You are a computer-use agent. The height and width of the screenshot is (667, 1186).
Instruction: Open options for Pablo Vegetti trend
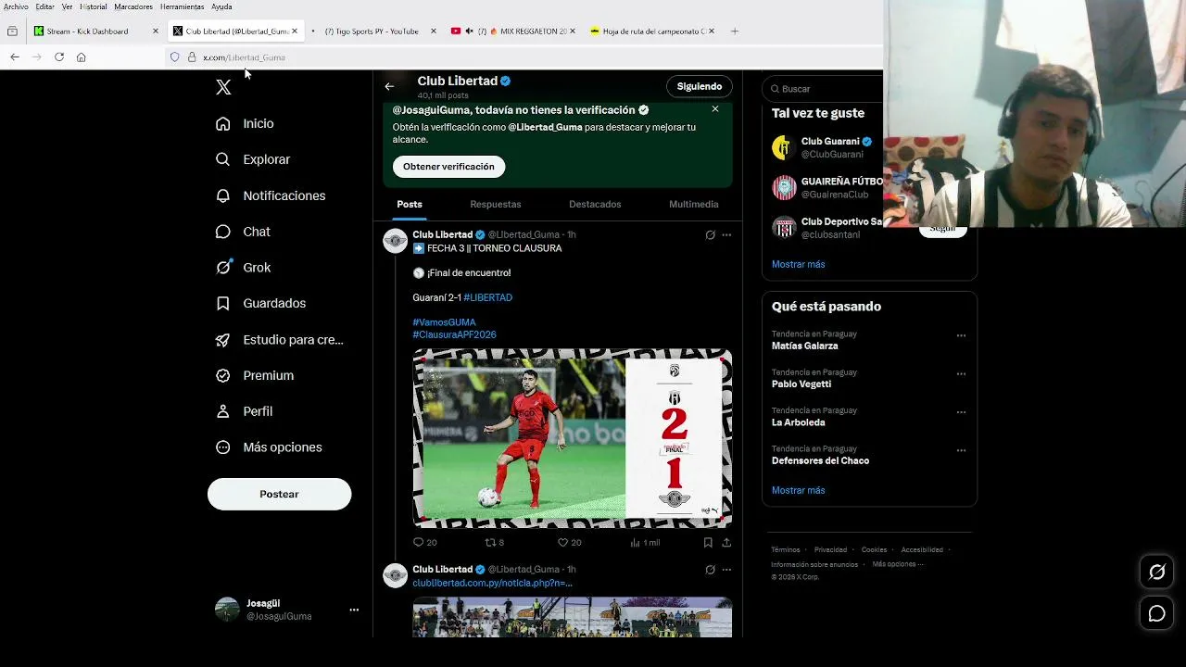point(961,374)
